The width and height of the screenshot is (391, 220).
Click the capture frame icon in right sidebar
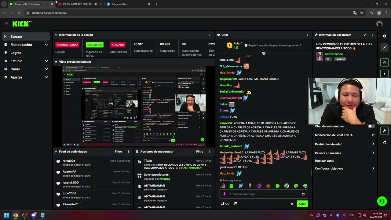coord(384,62)
